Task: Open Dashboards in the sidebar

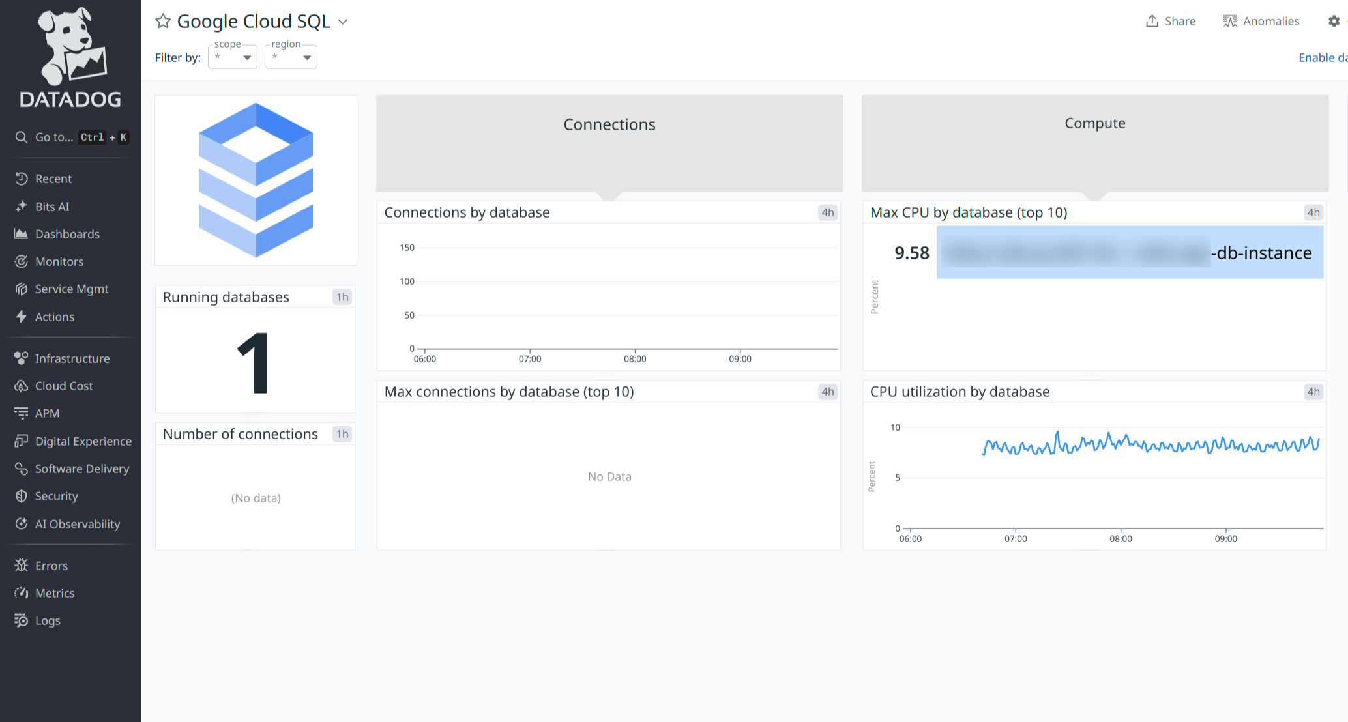Action: pos(67,234)
